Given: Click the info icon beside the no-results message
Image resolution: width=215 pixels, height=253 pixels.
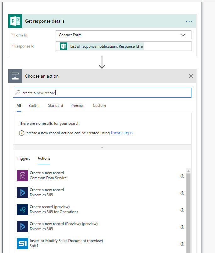Looking at the screenshot, I should coord(22,133).
